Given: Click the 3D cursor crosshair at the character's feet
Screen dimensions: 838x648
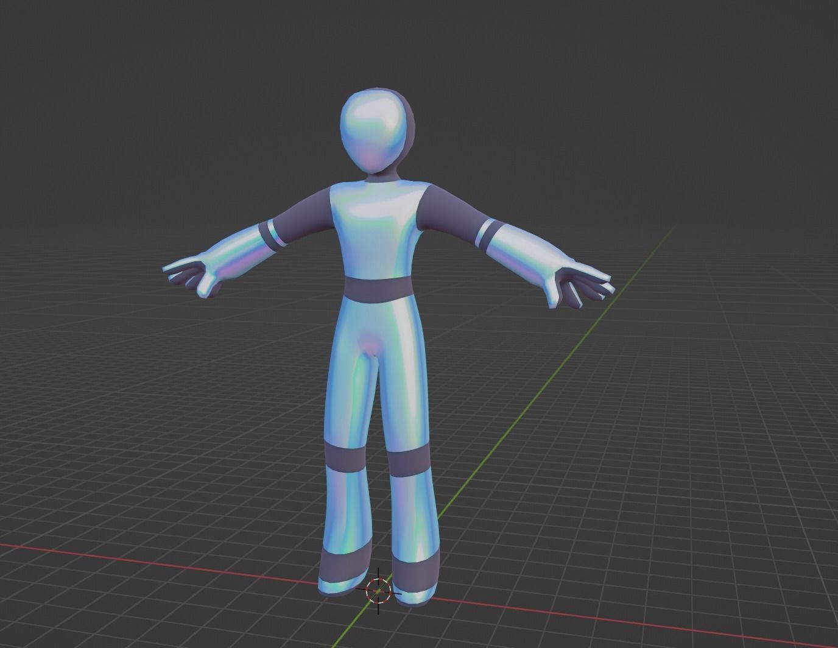Looking at the screenshot, I should pos(378,591).
